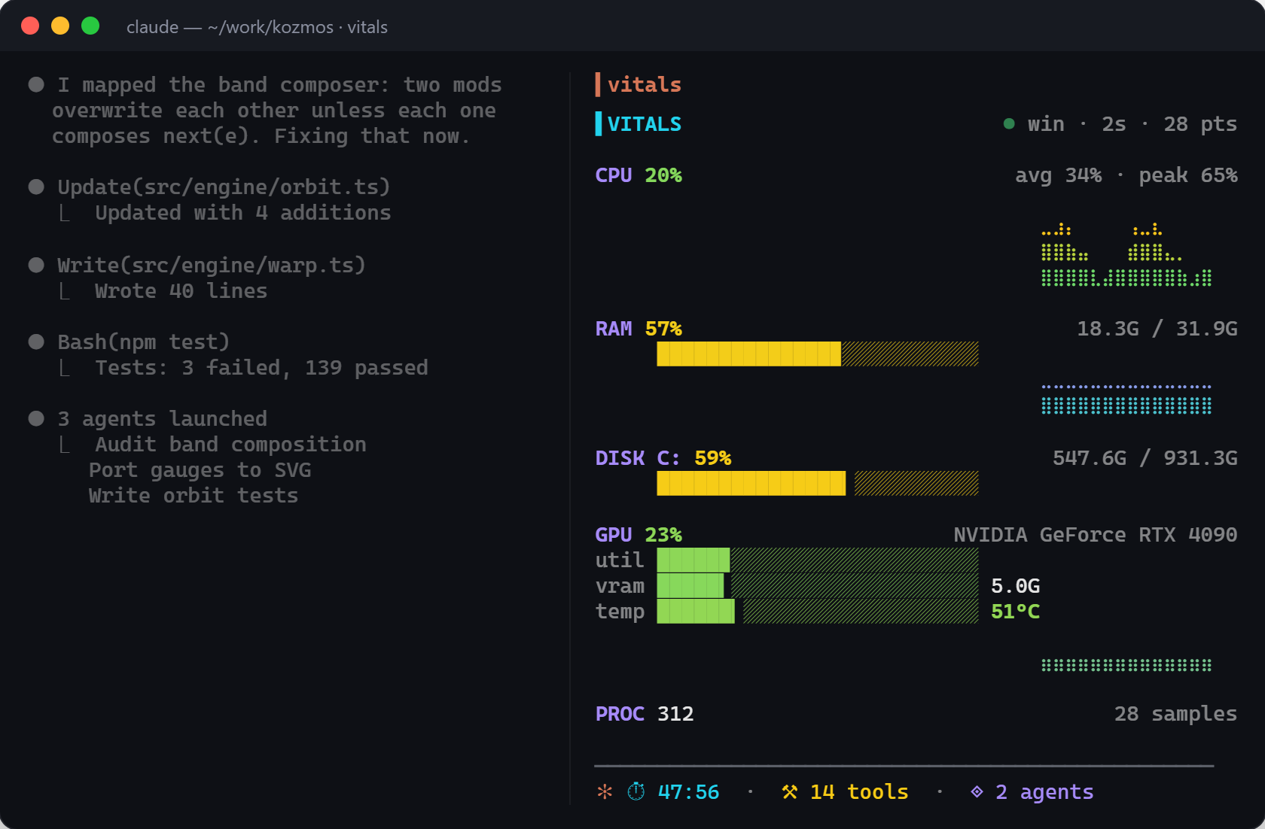Click the 'win' platform label
The height and width of the screenshot is (829, 1265).
tap(1046, 123)
